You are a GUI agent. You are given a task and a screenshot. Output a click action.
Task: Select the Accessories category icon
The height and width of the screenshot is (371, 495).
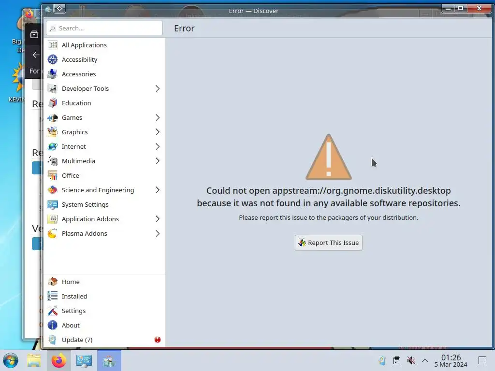coord(53,74)
